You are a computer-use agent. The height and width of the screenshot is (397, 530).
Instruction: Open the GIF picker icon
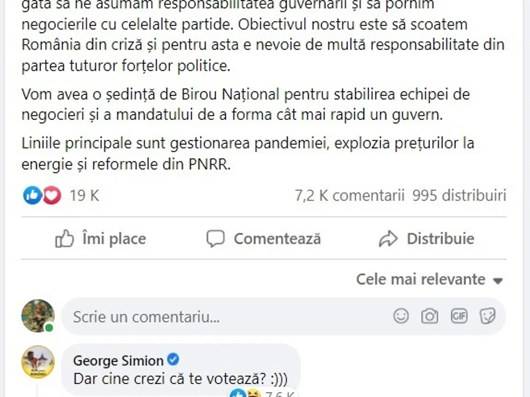click(x=459, y=316)
